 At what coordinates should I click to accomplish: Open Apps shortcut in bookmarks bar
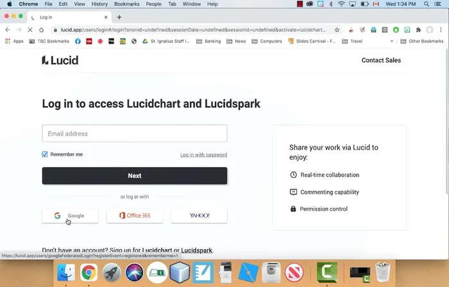14,41
